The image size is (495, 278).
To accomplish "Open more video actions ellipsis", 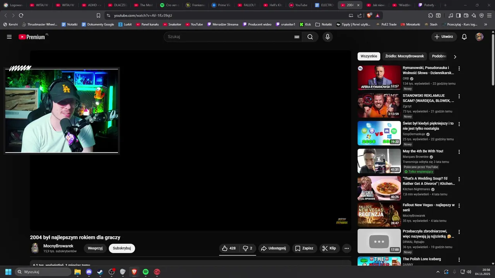I will tap(347, 248).
